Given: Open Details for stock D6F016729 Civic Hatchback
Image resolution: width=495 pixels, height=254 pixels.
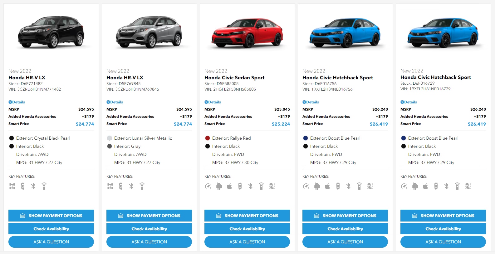Looking at the screenshot, I should 409,102.
